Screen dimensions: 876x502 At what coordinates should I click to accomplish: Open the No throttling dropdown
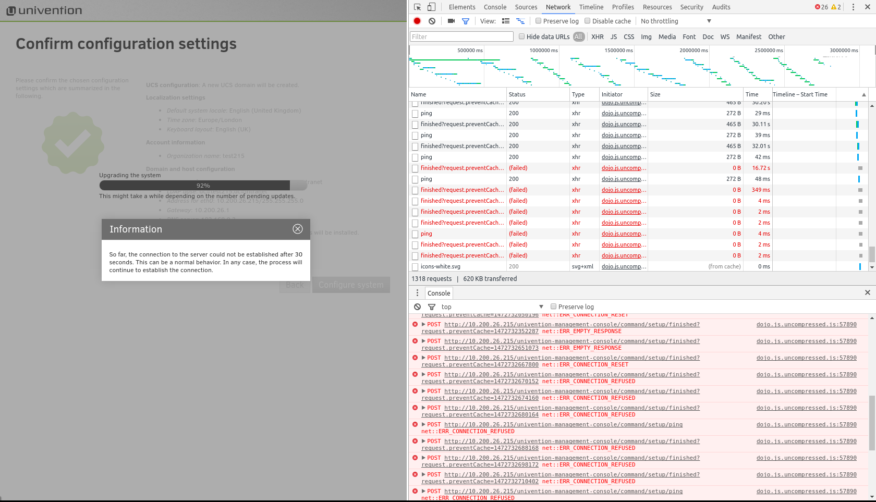tap(675, 21)
